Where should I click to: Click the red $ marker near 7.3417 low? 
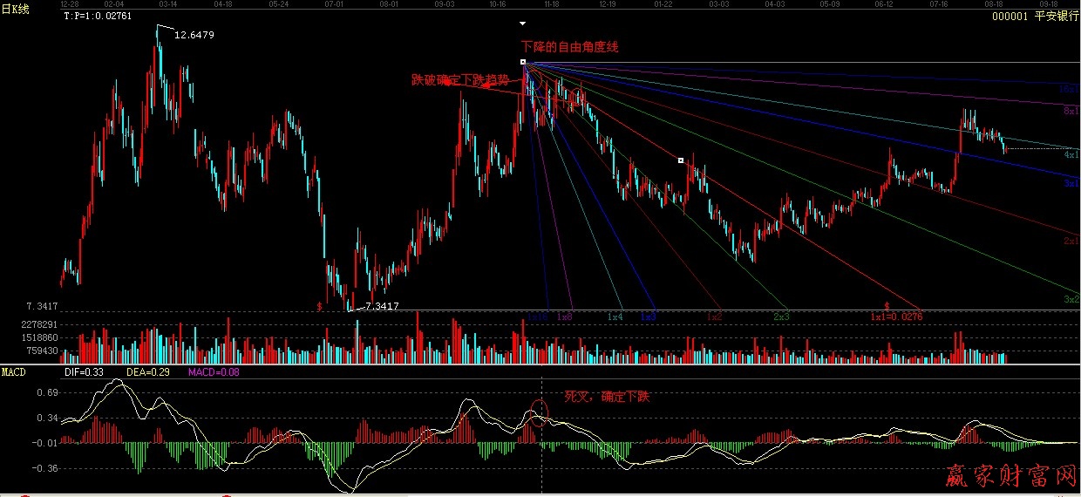[x=320, y=307]
